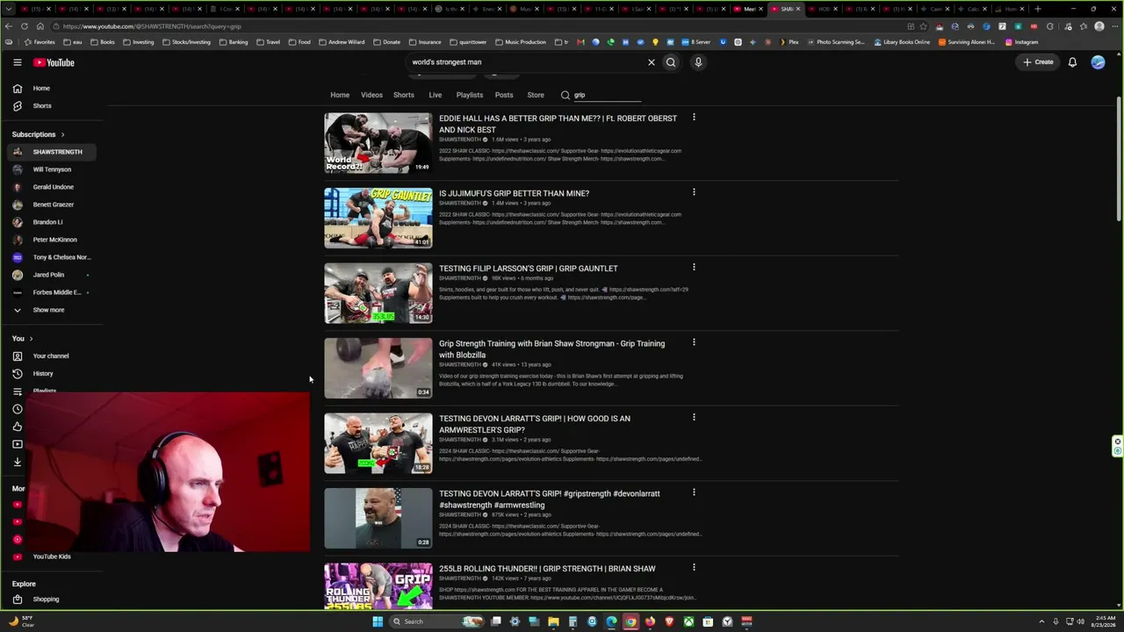Screen dimensions: 1124x632
Task: Open the account avatar menu
Action: [1098, 62]
